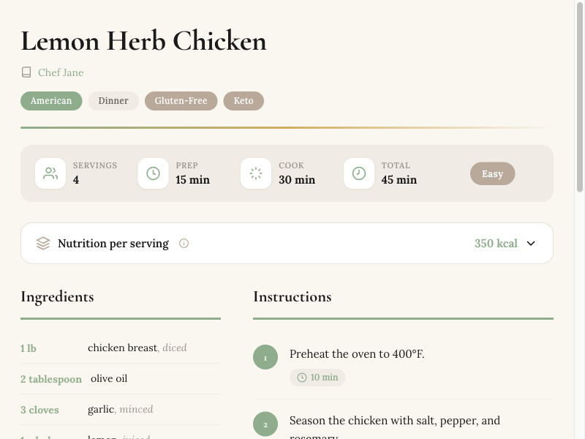Expand the Nutrition per serving panel

coord(287,243)
